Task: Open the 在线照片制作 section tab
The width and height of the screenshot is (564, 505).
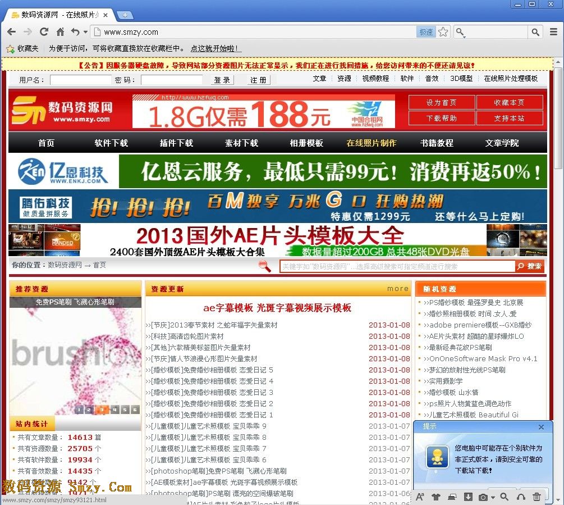Action: click(x=371, y=143)
